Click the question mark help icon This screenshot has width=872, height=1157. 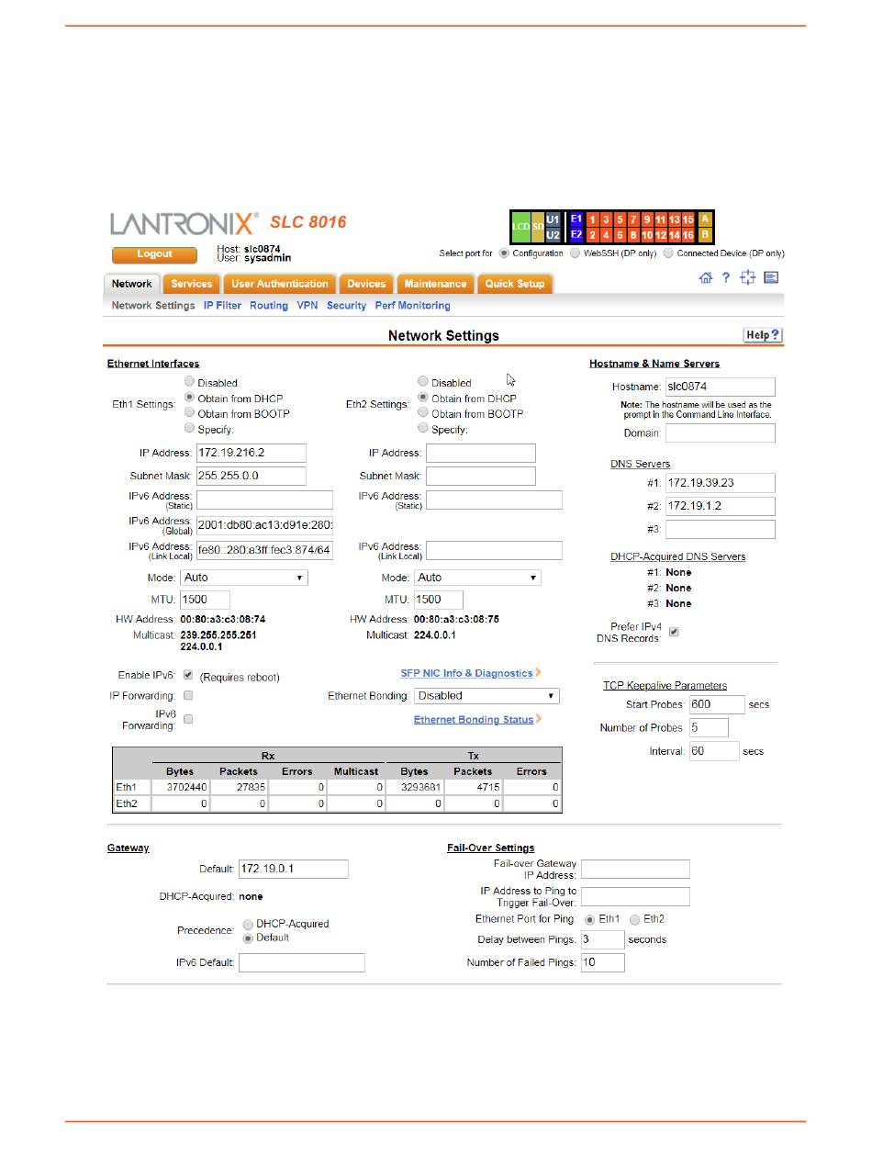[725, 277]
